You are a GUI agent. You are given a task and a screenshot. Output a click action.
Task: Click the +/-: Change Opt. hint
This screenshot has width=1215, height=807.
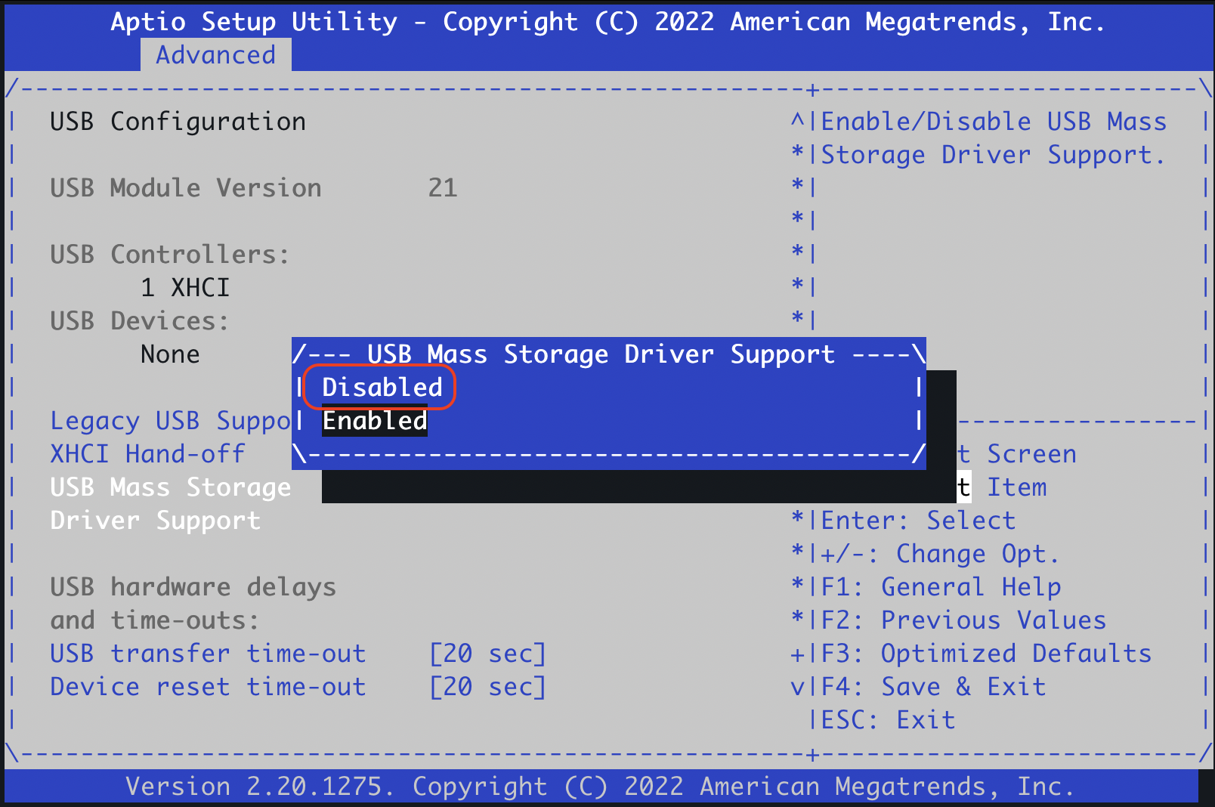939,554
